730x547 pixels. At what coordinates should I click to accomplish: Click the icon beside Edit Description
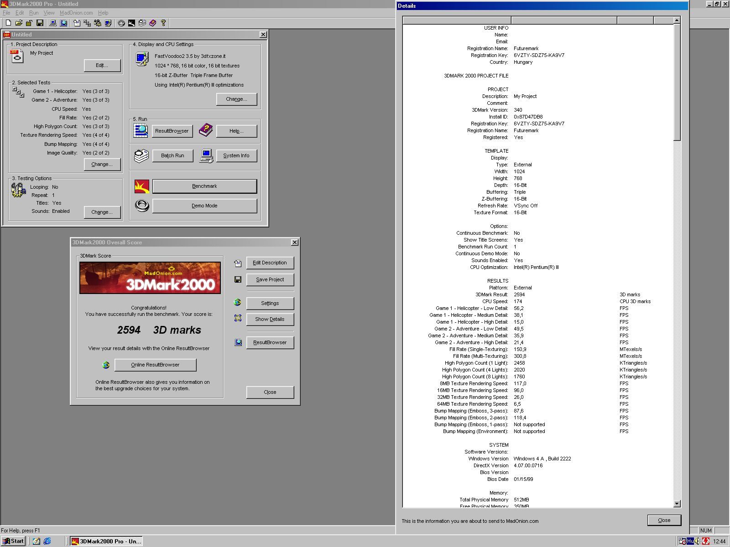click(x=238, y=263)
